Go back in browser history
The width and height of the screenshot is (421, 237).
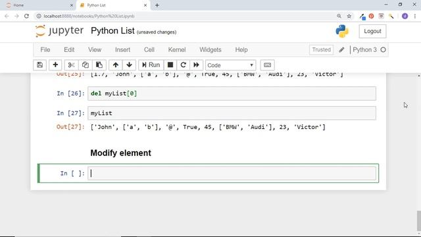7,16
